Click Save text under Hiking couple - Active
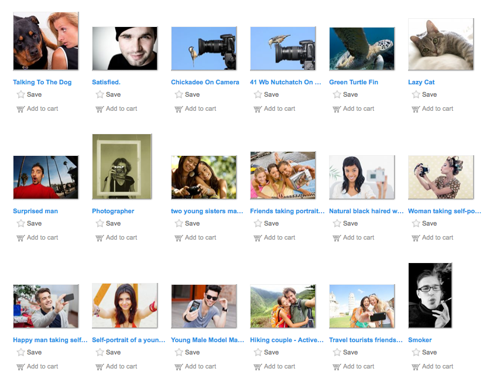 tap(272, 352)
